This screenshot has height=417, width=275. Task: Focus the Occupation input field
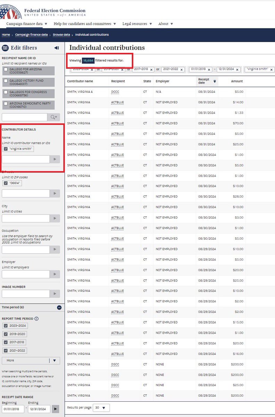tap(26, 250)
